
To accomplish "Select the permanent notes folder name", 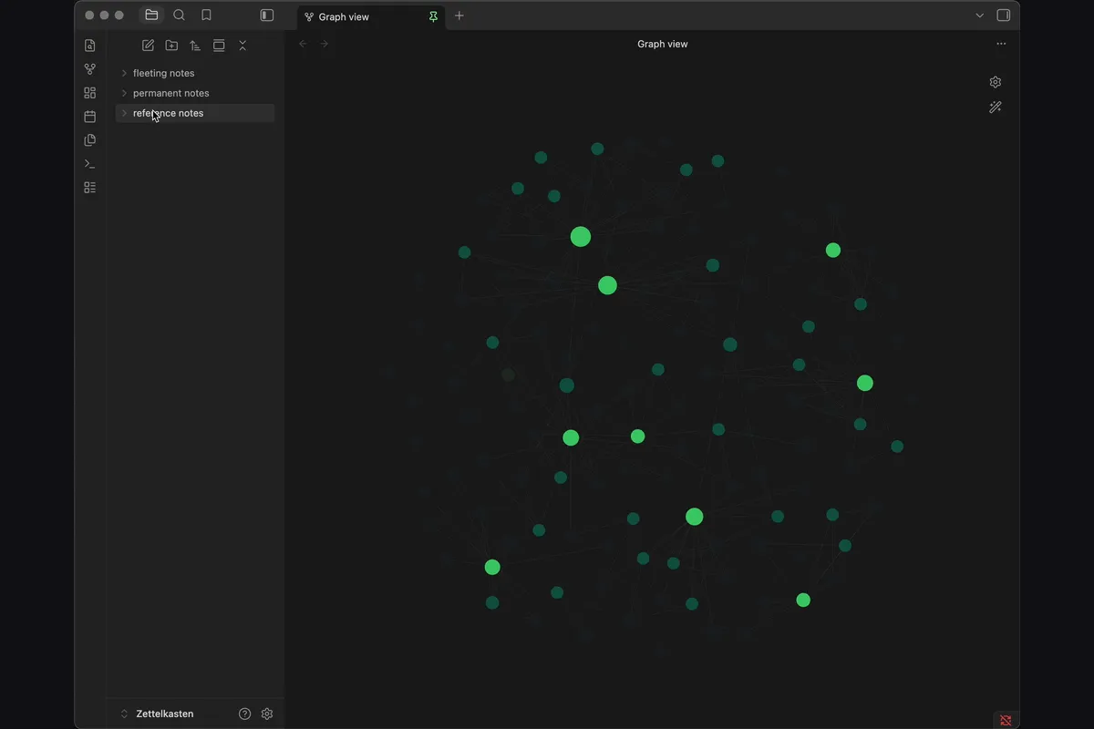I will tap(171, 93).
